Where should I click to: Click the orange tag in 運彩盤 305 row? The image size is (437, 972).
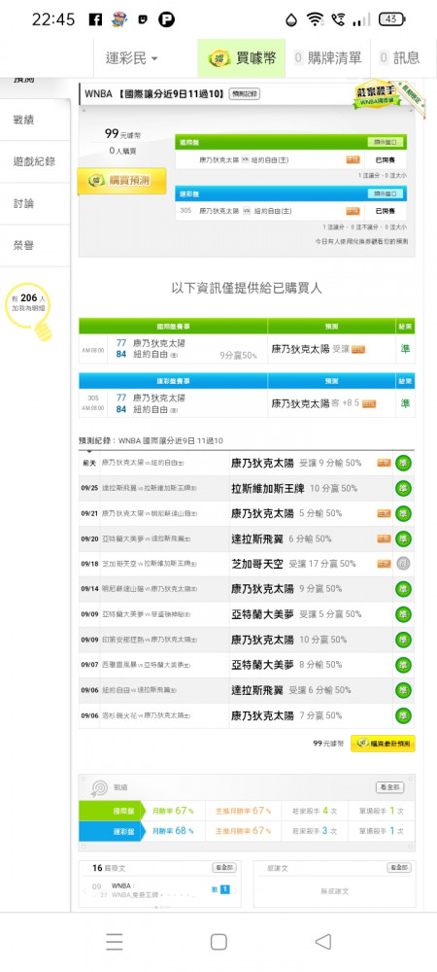[x=353, y=211]
